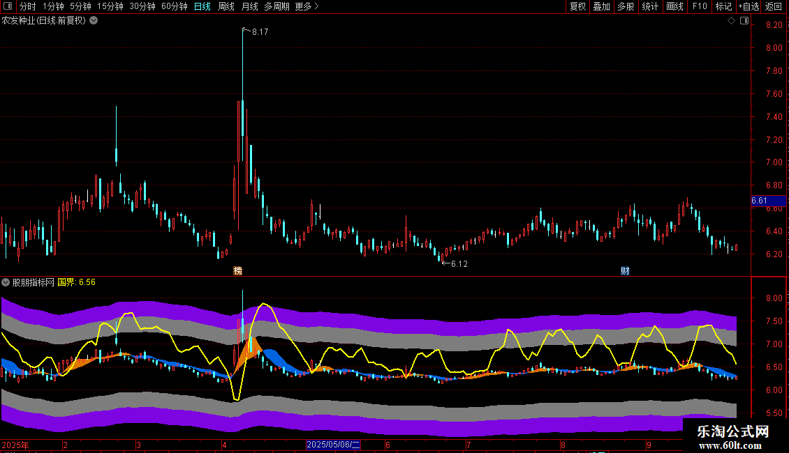Image resolution: width=789 pixels, height=453 pixels.
Task: Add stock via +自选 button
Action: [749, 6]
